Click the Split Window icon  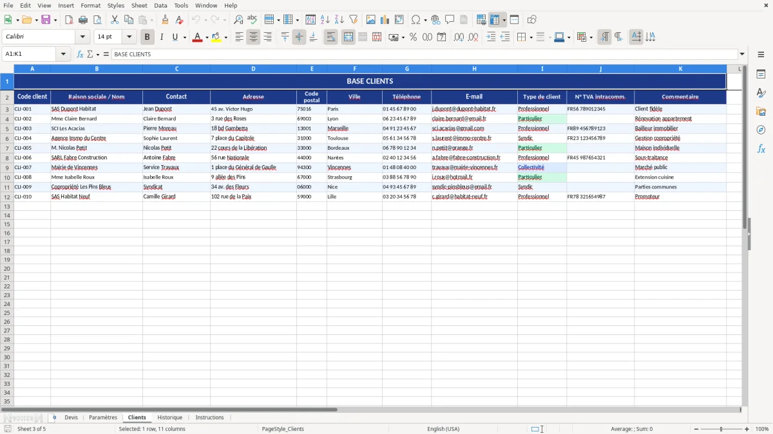(x=515, y=20)
